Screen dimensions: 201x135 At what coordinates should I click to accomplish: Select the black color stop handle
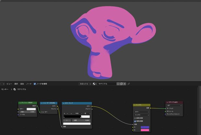point(64,117)
